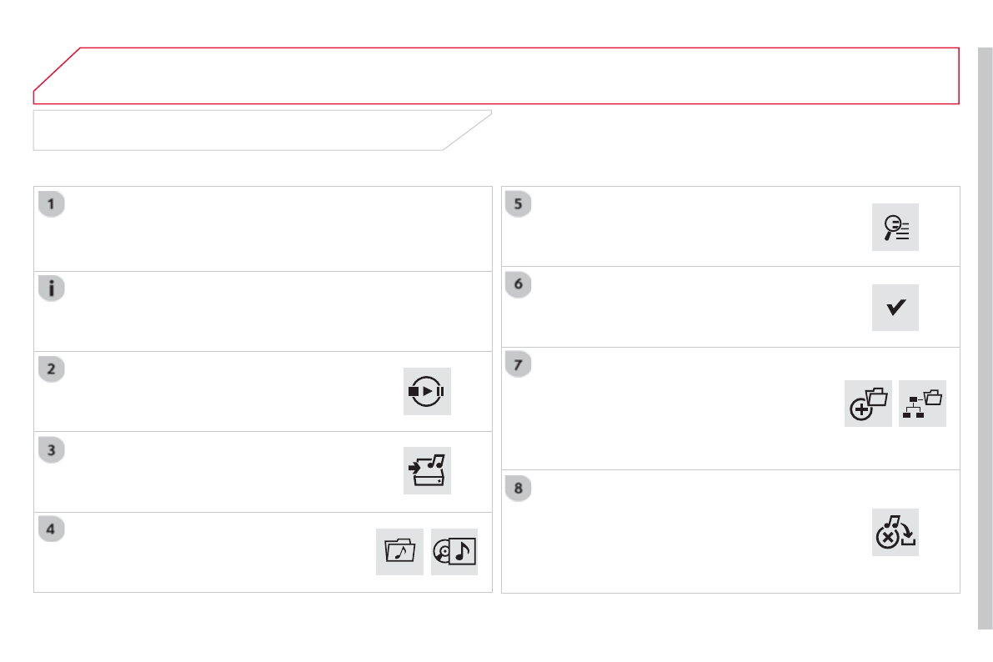Click the vertical scrollbar on the right edge

[x=985, y=334]
